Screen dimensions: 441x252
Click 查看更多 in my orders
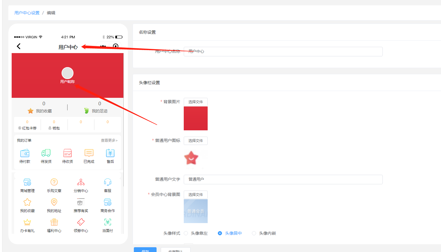click(x=109, y=140)
